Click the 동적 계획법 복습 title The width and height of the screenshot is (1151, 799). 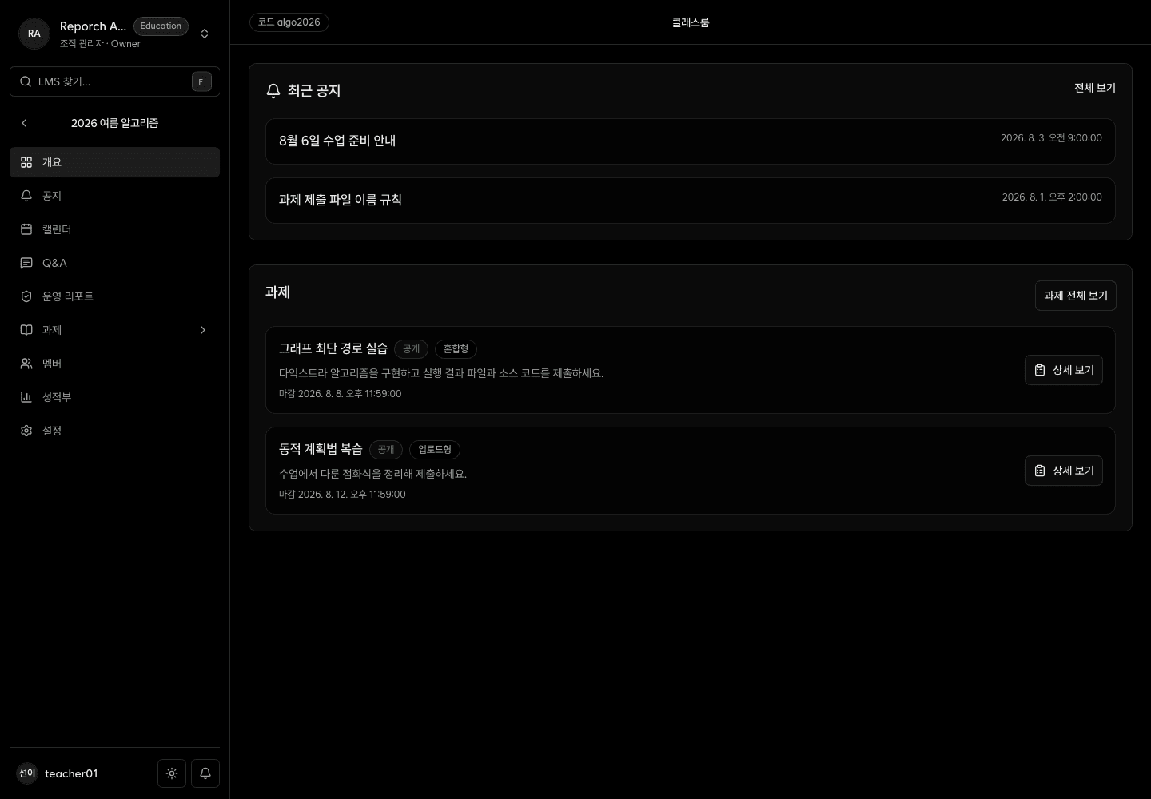pyautogui.click(x=321, y=449)
